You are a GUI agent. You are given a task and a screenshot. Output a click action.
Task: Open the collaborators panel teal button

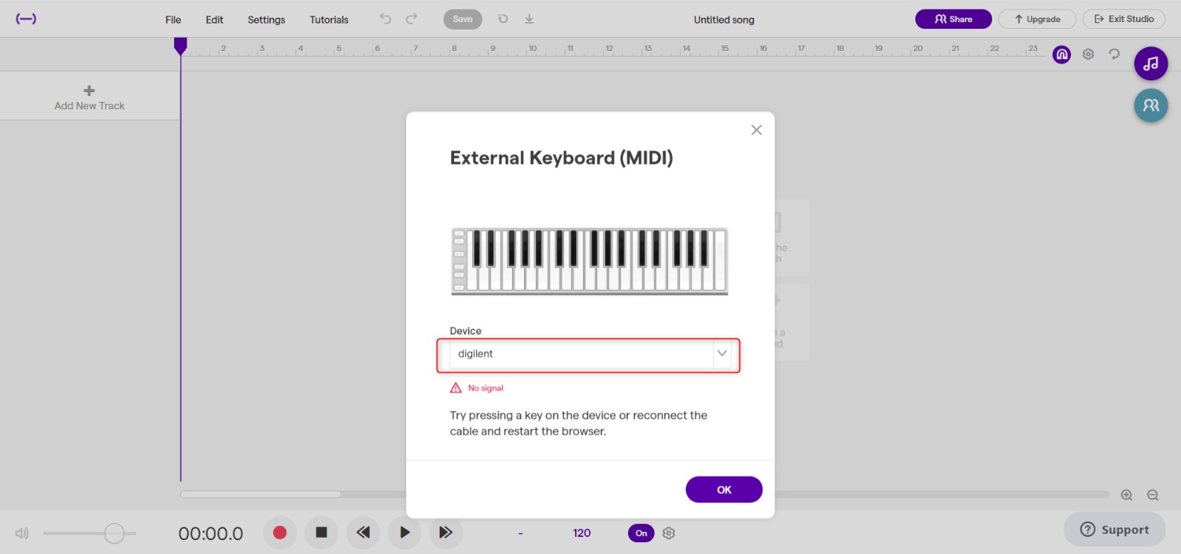[1151, 105]
